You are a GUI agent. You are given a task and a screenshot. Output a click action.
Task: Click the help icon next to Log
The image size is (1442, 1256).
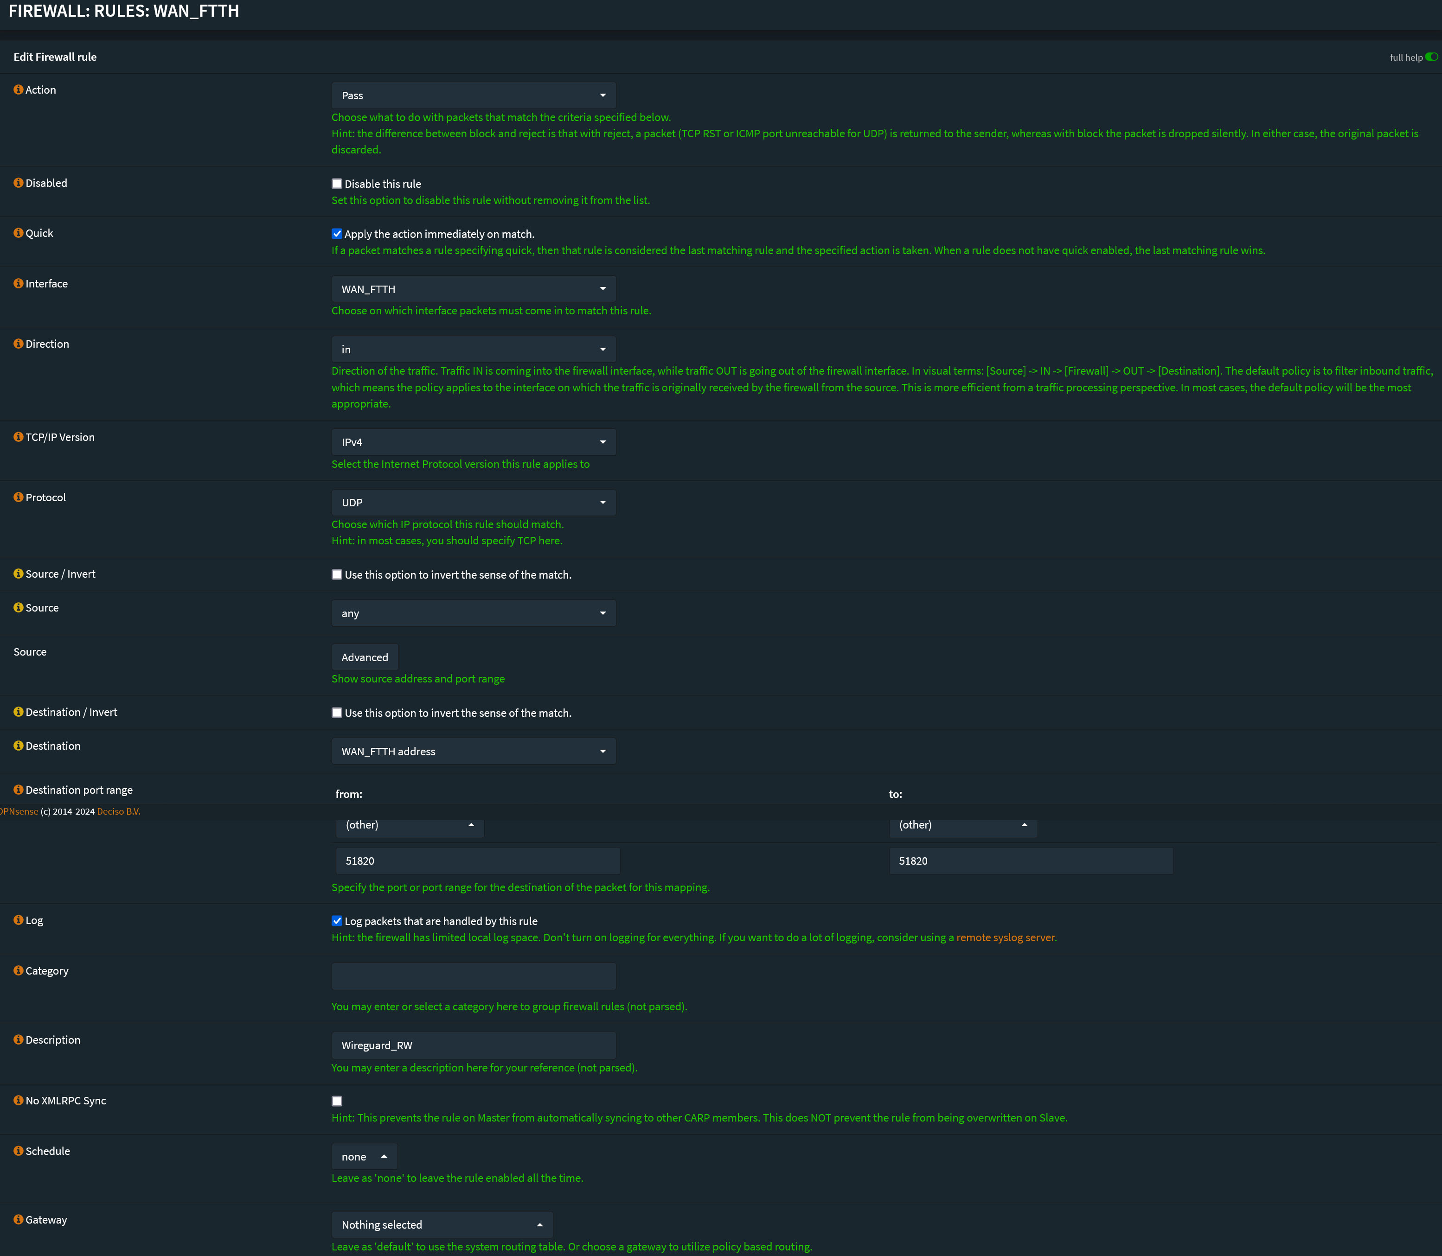(18, 920)
